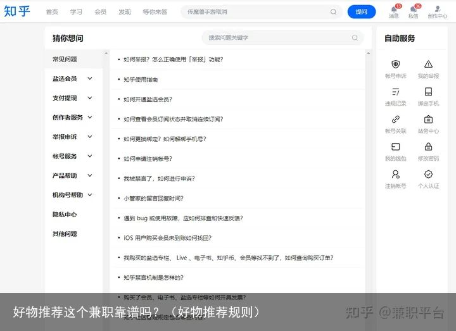This screenshot has width=456, height=331.
Task: Open the 绑定手机 phone icon
Action: (428, 92)
